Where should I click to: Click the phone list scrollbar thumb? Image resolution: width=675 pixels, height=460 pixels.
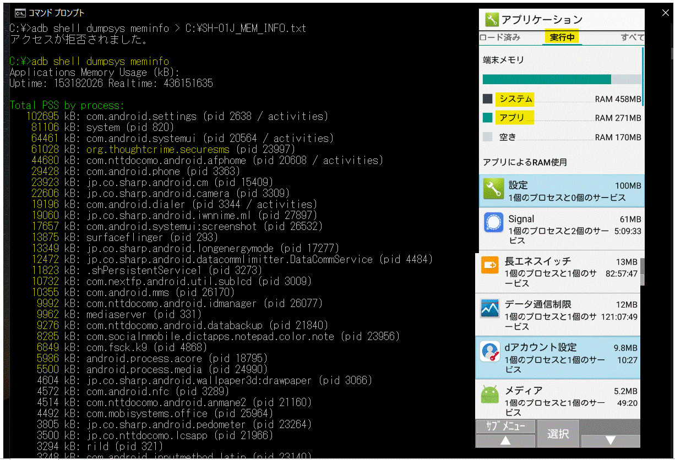point(642,272)
